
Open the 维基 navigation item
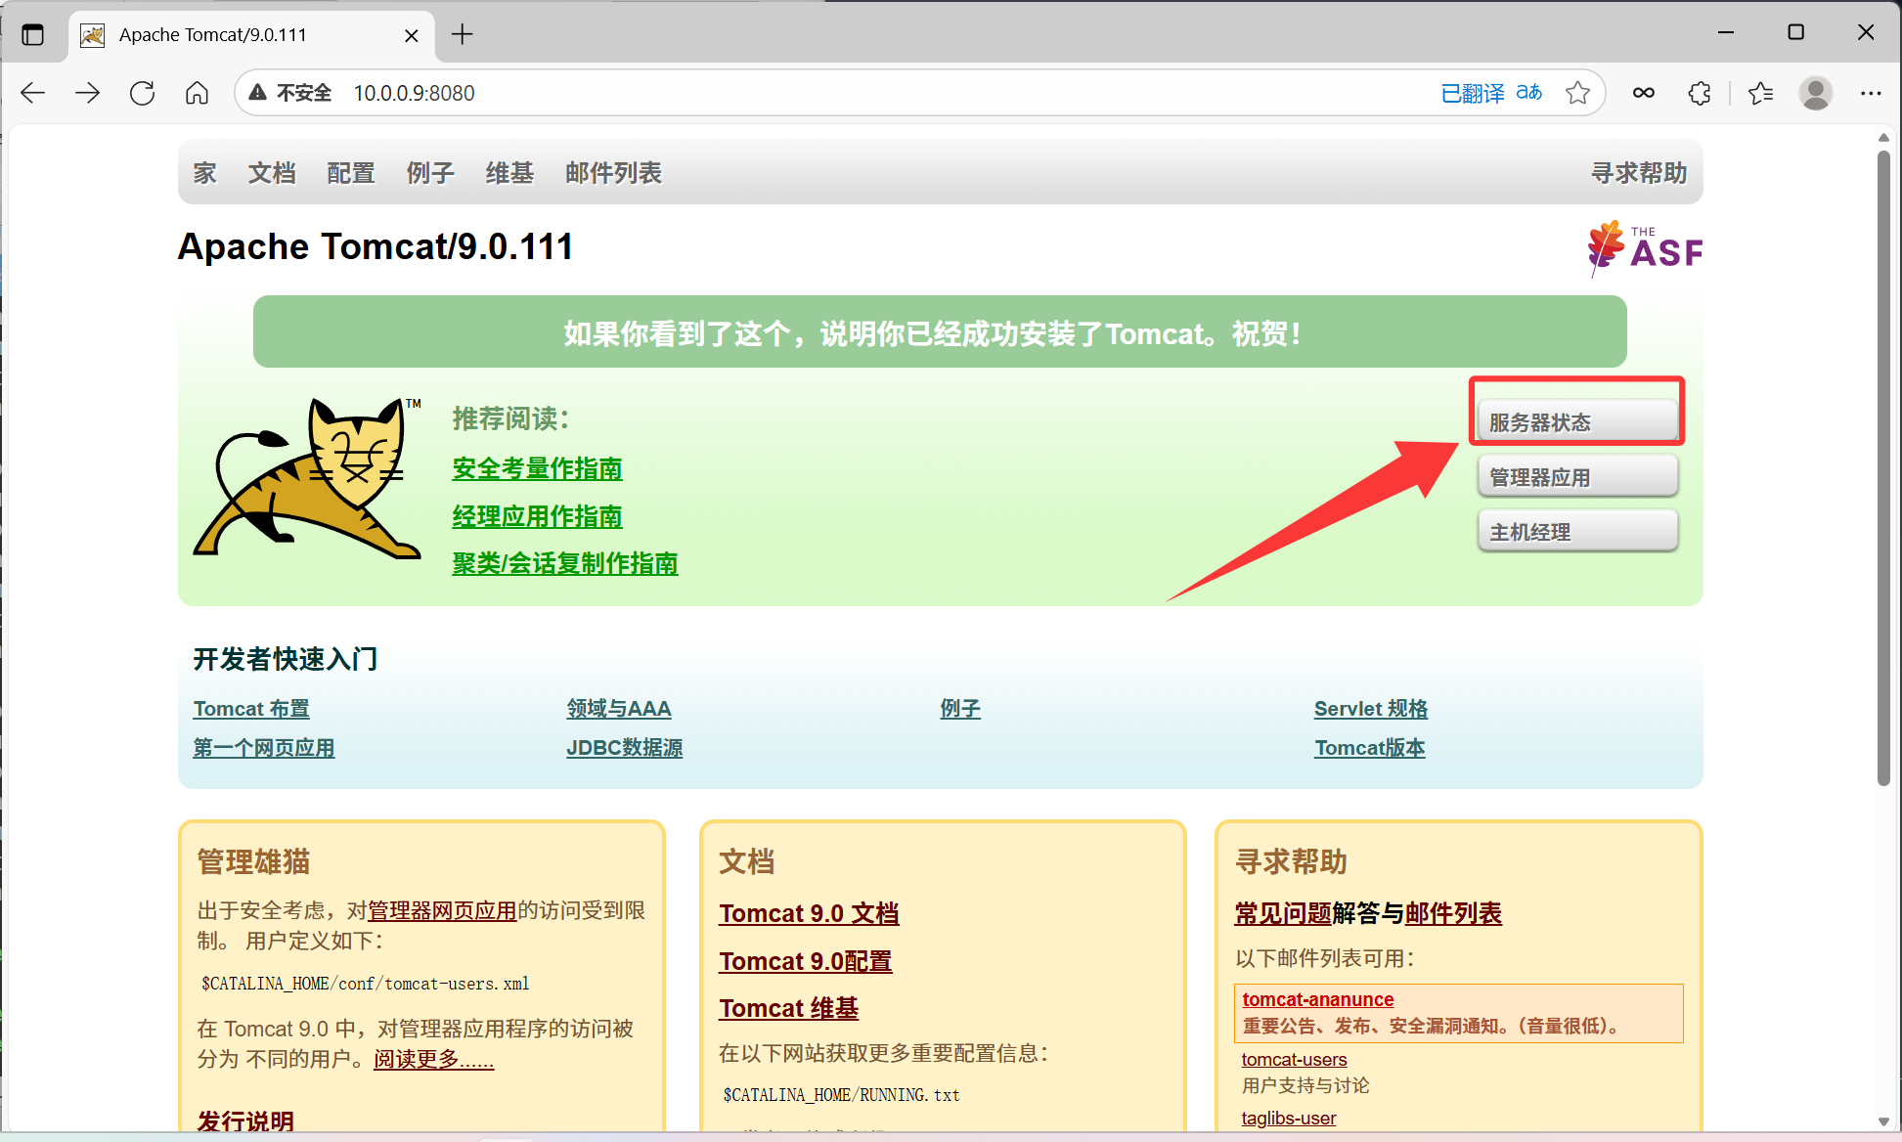point(509,173)
